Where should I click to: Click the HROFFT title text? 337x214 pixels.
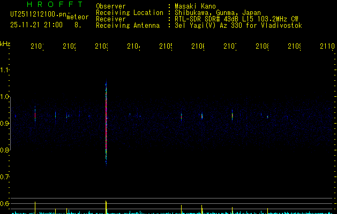click(55, 4)
